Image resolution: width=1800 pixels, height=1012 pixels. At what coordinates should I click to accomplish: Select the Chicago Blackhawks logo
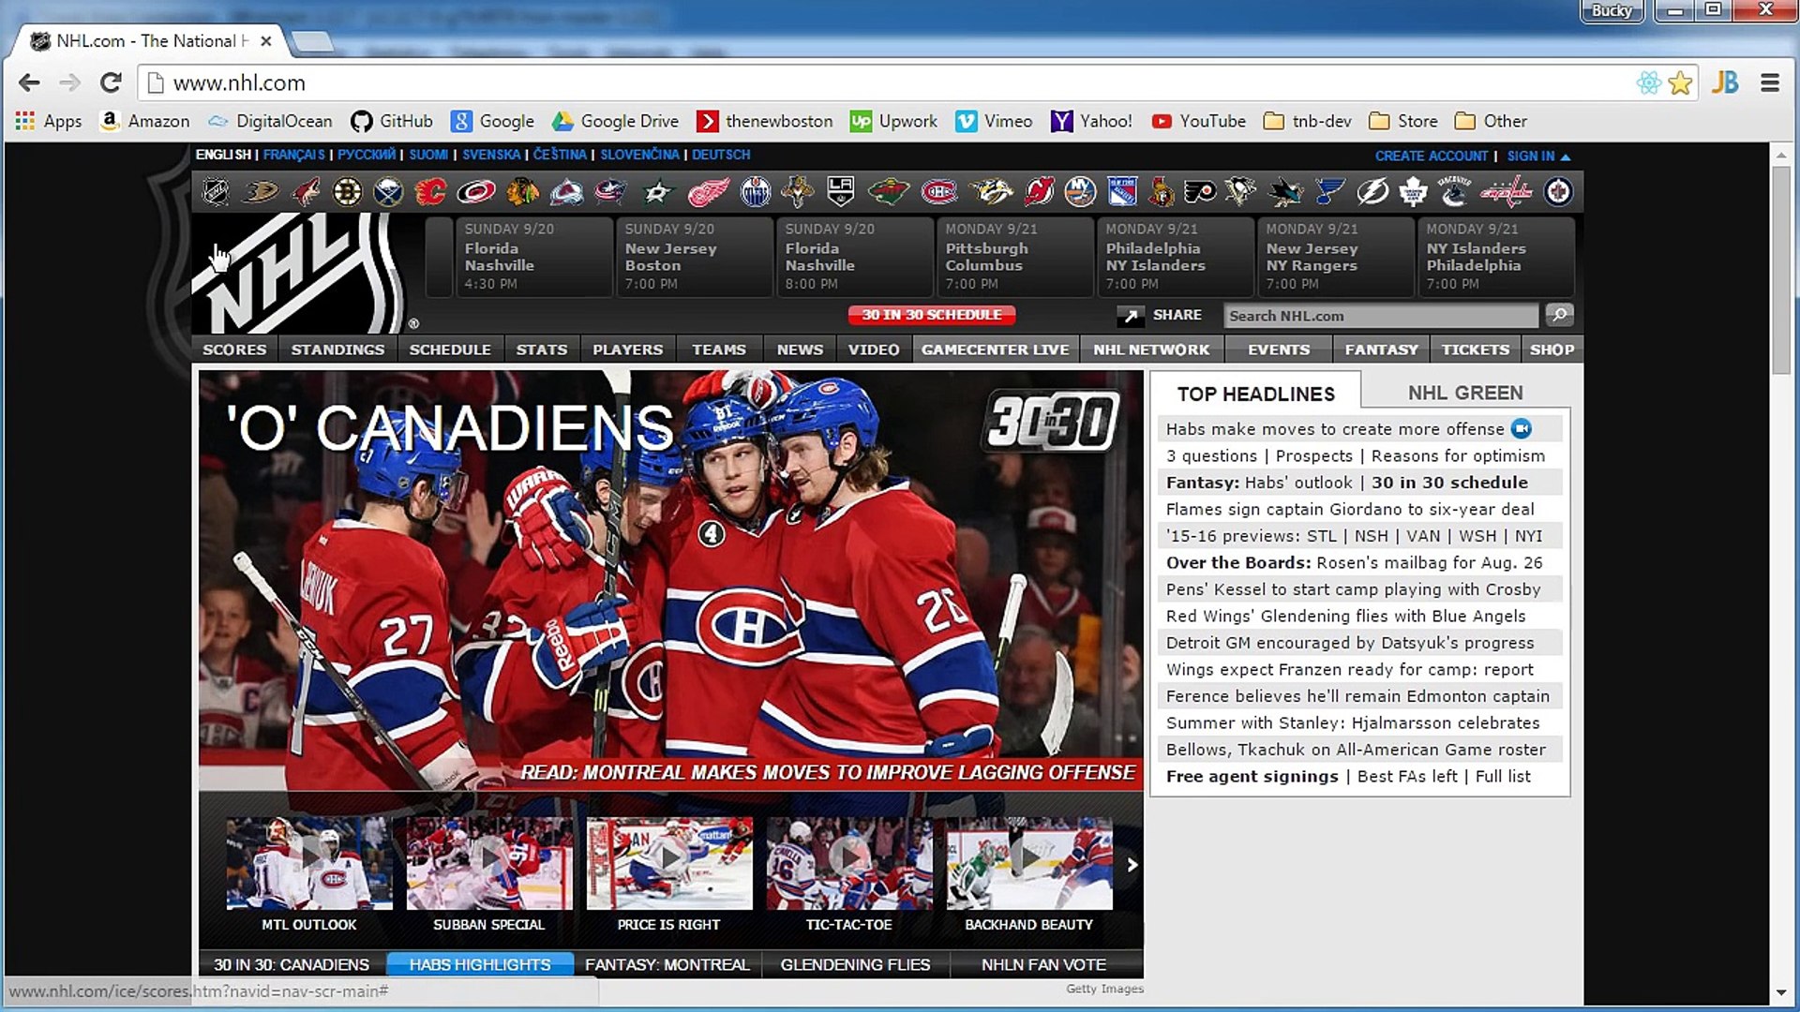(522, 193)
